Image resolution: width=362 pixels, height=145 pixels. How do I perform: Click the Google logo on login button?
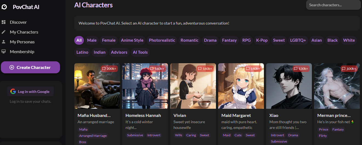point(13,92)
